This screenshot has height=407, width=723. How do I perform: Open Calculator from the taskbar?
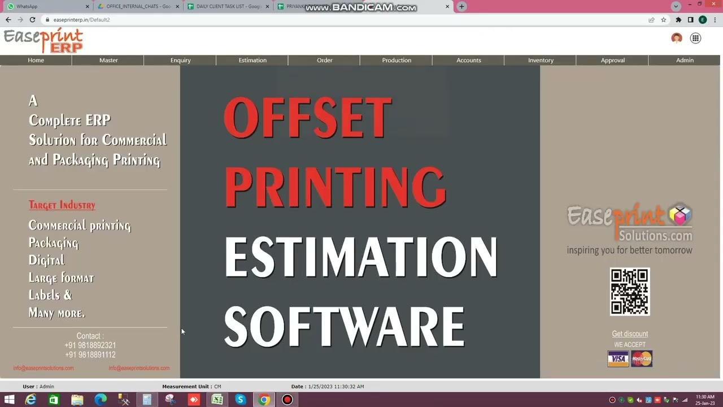(x=147, y=400)
